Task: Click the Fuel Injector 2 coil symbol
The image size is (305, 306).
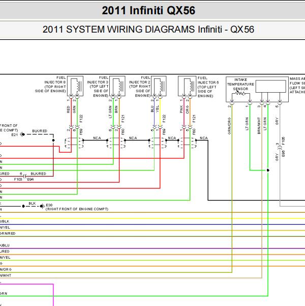Action: tap(159, 86)
